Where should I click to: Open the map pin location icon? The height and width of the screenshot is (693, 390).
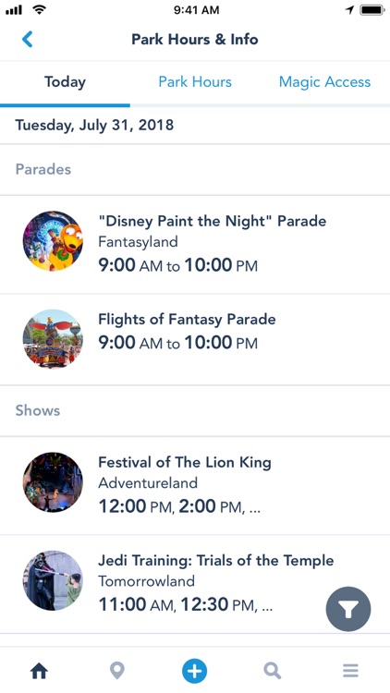click(x=116, y=671)
